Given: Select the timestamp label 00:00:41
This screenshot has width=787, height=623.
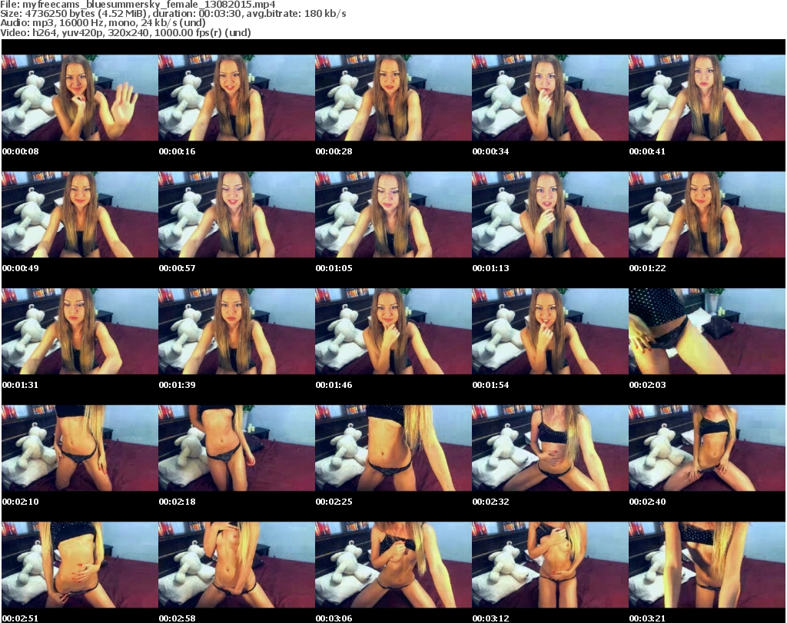Looking at the screenshot, I should pos(647,151).
